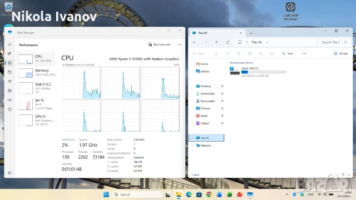Open the Sort dropdown in Explorer

[x=289, y=53]
